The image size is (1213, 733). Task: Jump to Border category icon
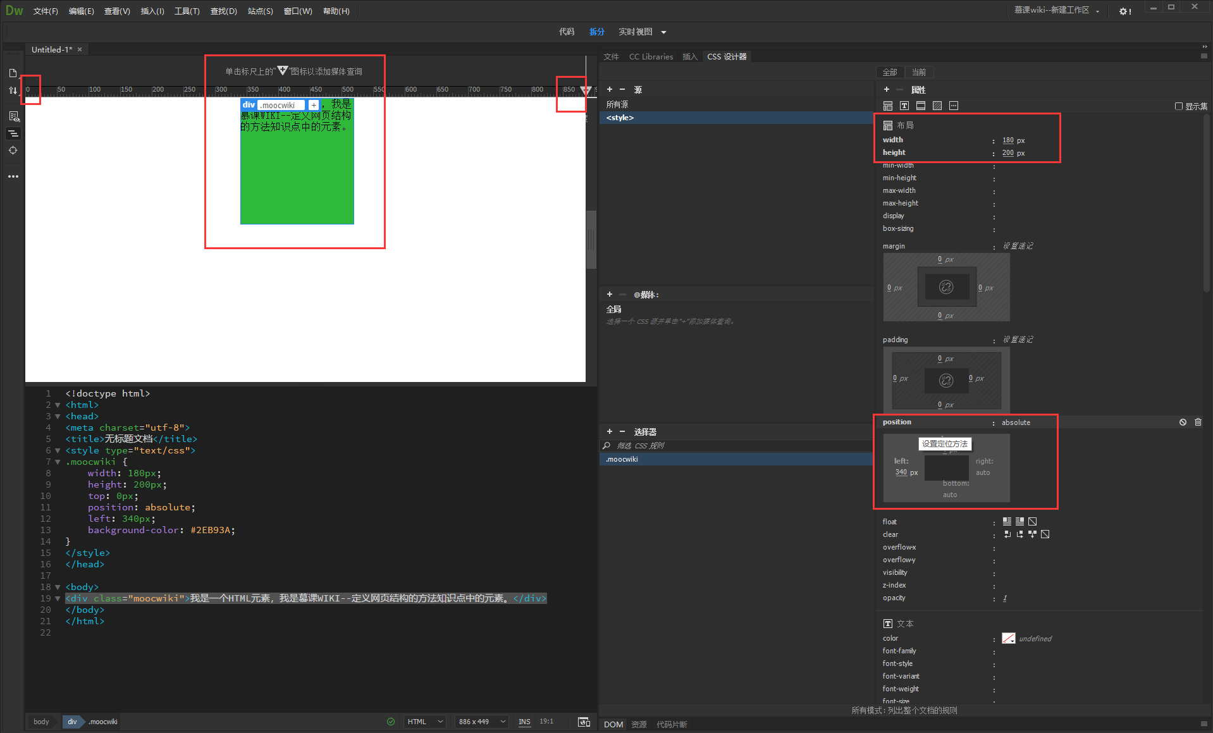click(x=921, y=106)
